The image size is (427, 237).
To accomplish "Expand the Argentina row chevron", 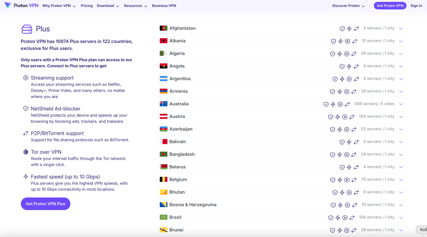I will click(401, 79).
